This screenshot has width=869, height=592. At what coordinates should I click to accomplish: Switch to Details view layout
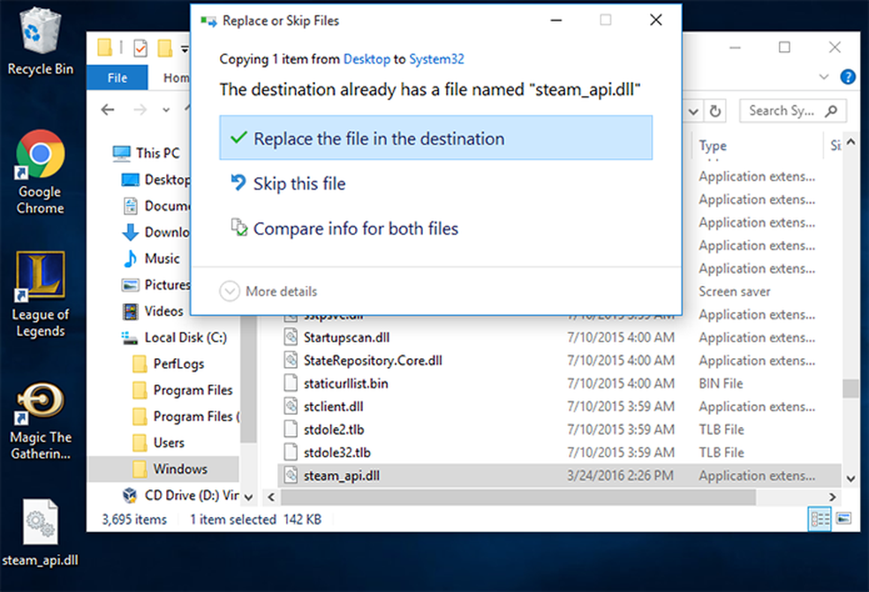(x=820, y=519)
